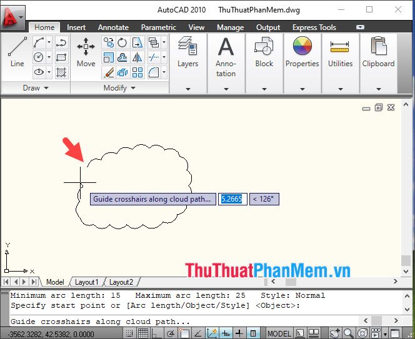Click the Scale icon
Screen dimensions: 415x339
coord(109,57)
